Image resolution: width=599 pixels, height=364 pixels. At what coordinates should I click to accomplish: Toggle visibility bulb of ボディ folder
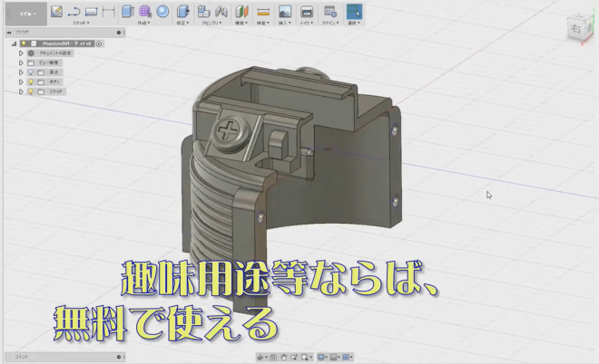[30, 81]
